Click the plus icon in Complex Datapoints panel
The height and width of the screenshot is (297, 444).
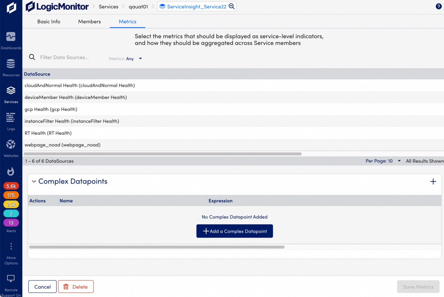coord(433,181)
